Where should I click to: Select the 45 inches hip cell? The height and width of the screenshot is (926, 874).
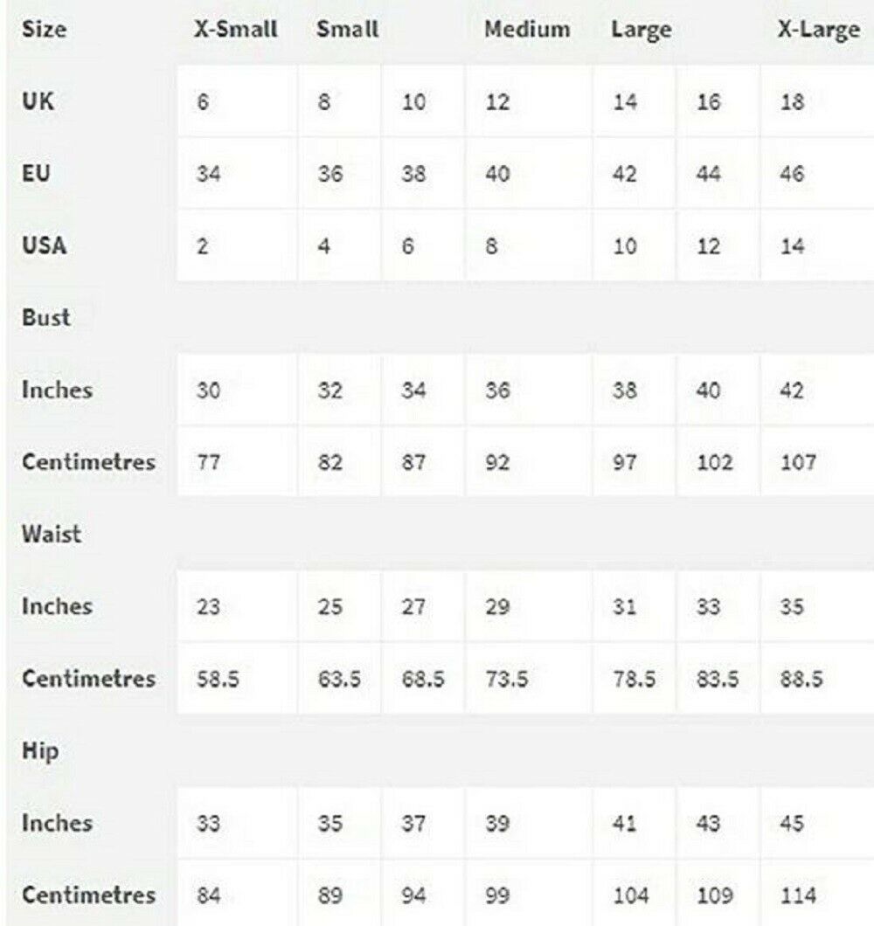pyautogui.click(x=792, y=823)
